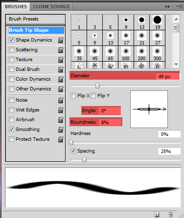This screenshot has height=218, width=184.
Task: Switch to the Clone Source tab
Action: point(51,7)
